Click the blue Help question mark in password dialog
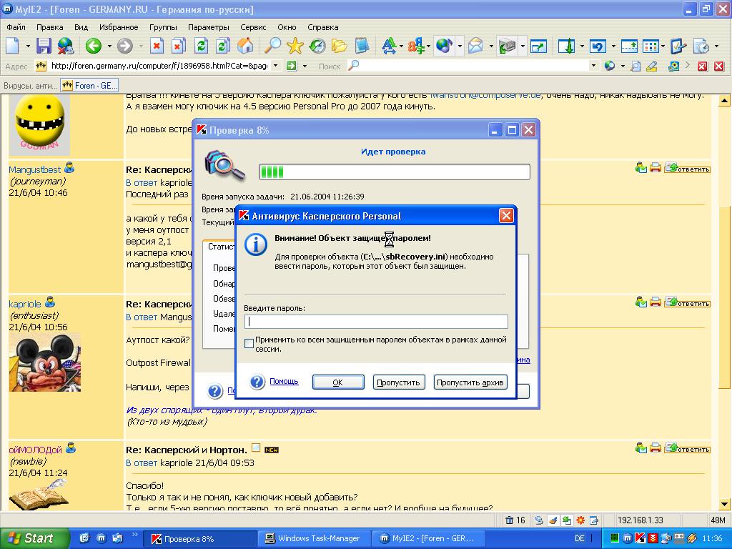 [257, 382]
